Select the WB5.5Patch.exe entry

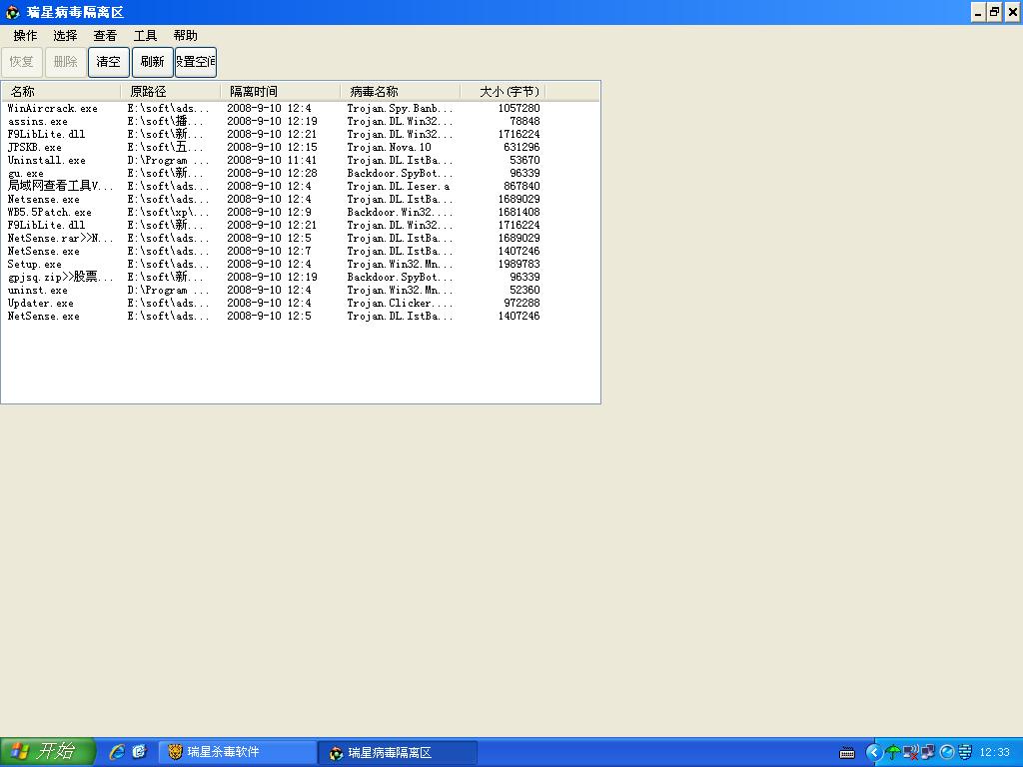click(x=50, y=213)
